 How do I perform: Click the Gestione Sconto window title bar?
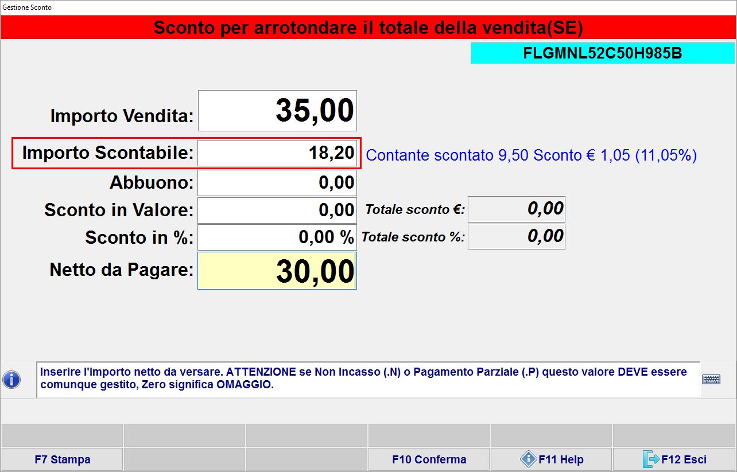click(x=367, y=7)
